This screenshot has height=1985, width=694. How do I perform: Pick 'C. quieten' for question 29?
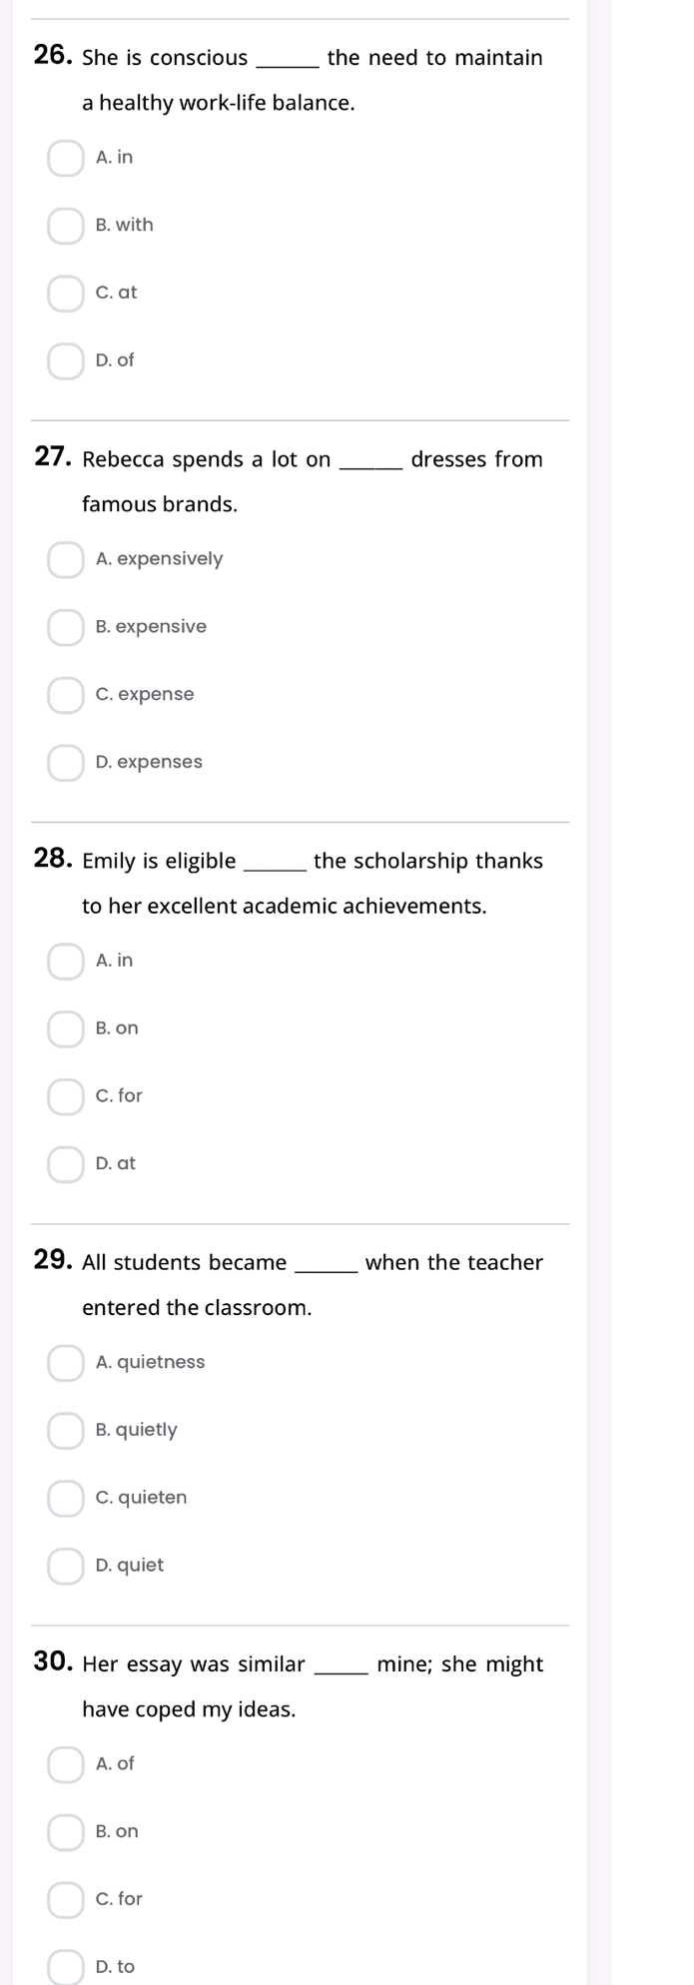coord(66,1498)
